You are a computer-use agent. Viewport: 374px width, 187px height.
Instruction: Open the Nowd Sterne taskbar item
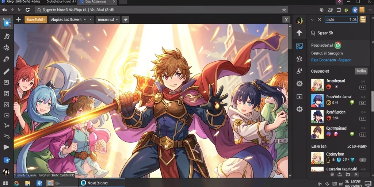102,183
